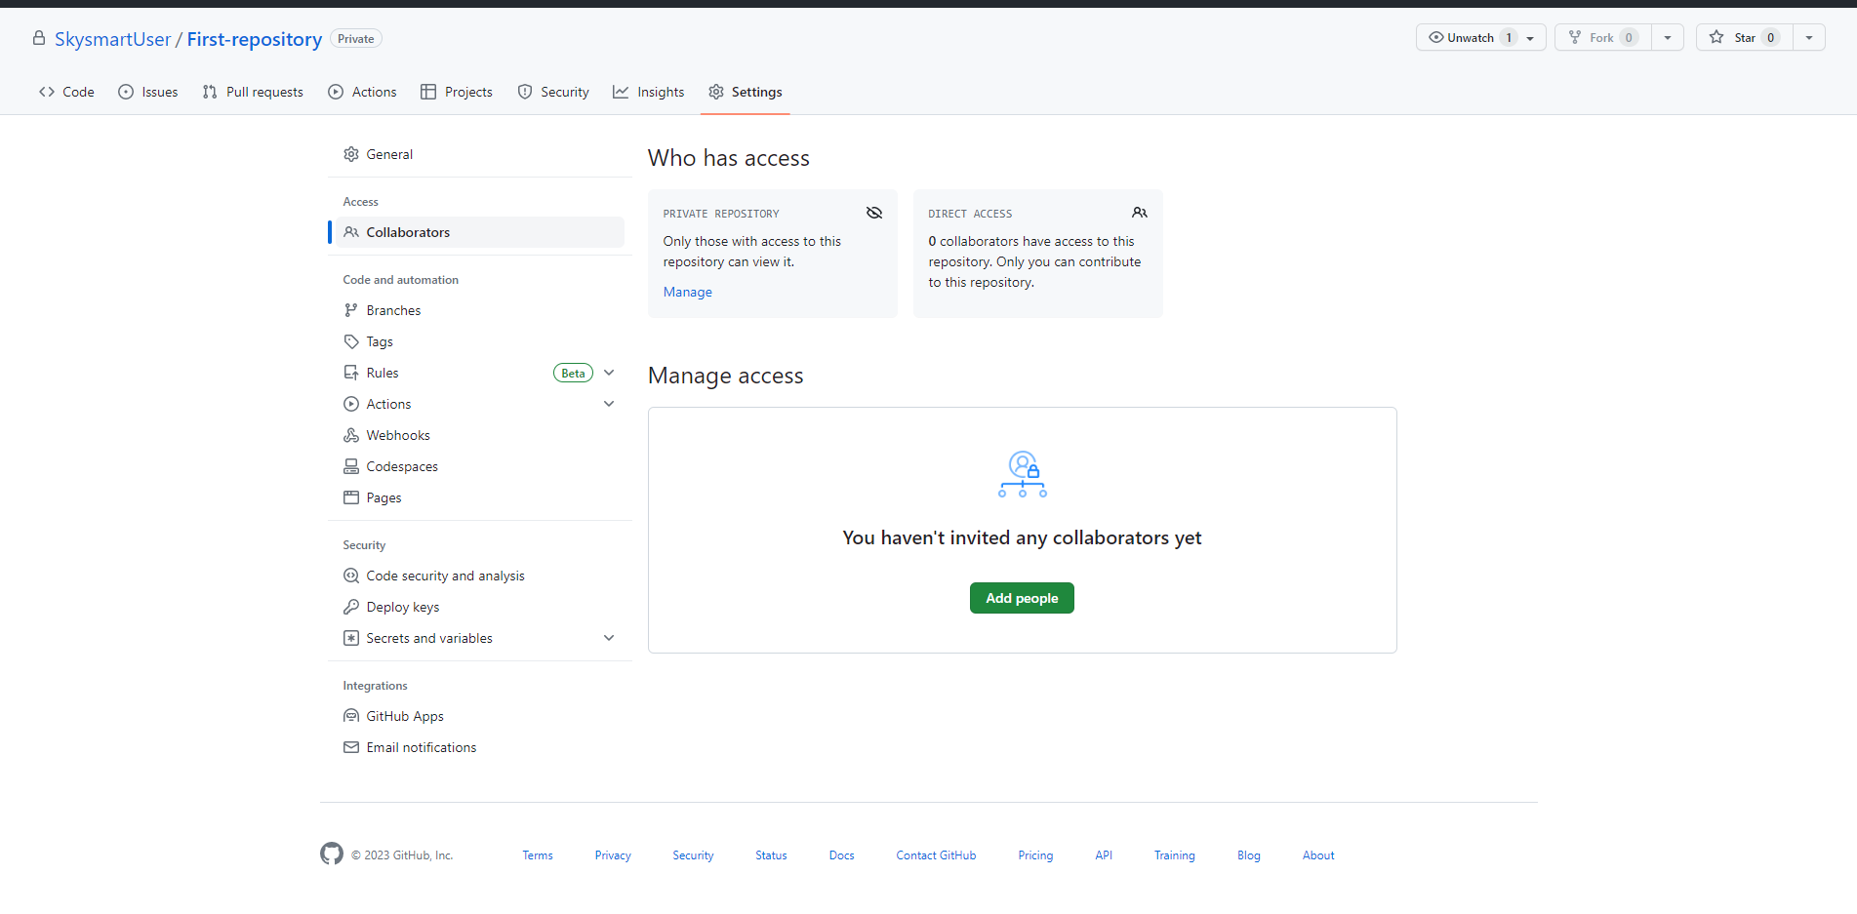Click the GitHub logo in footer

point(332,854)
